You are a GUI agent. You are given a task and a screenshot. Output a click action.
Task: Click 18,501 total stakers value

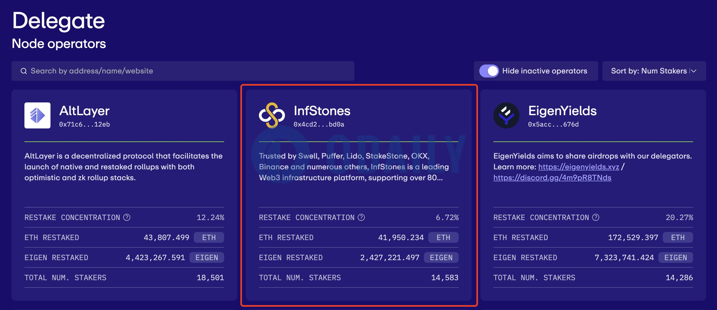pyautogui.click(x=210, y=277)
